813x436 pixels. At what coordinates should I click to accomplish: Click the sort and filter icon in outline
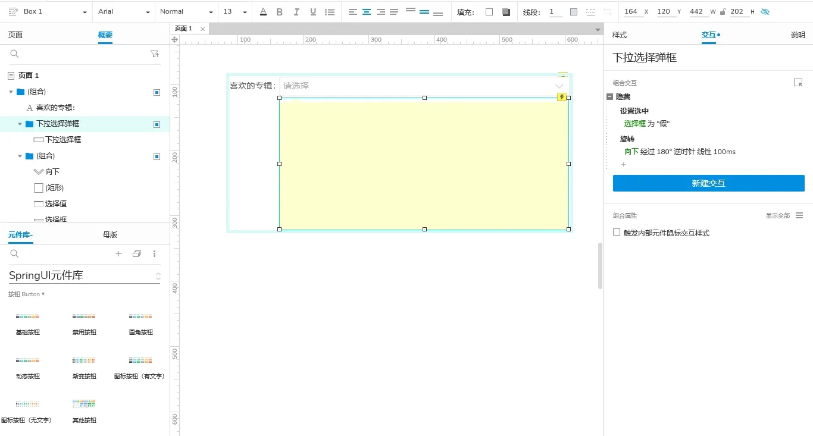click(155, 54)
